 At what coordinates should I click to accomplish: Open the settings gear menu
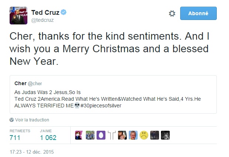point(172,13)
